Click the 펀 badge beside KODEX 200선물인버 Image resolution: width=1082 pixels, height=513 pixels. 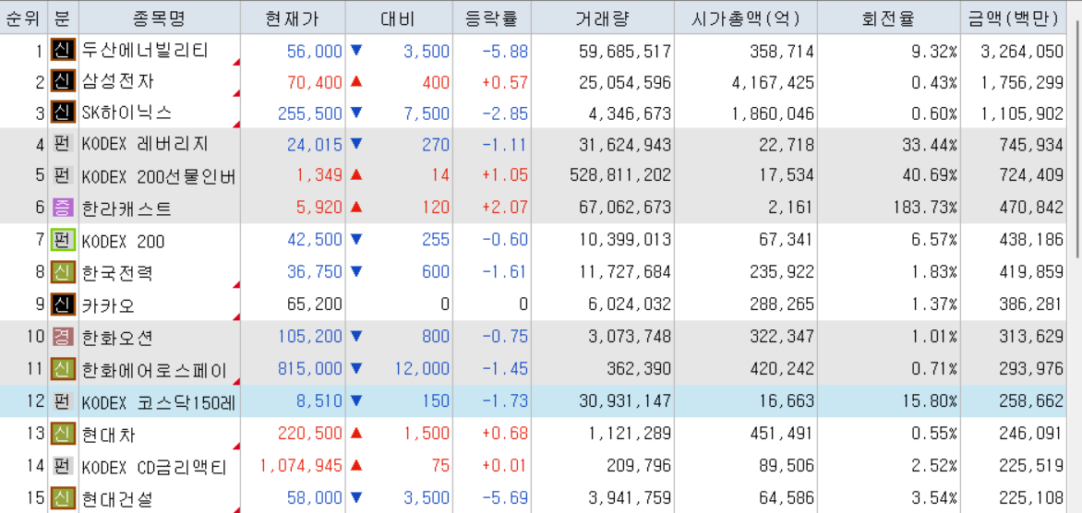(62, 176)
